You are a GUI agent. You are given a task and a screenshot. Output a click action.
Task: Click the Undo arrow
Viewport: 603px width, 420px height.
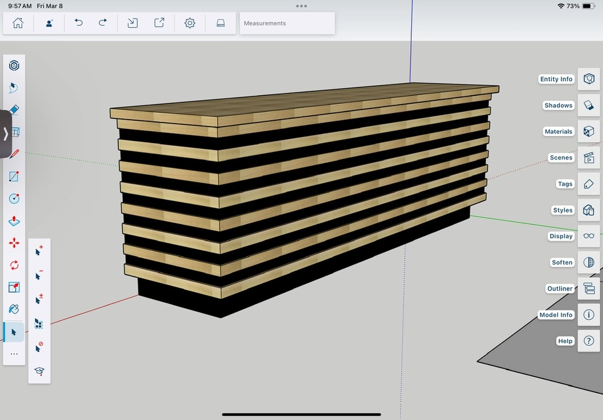pos(79,23)
